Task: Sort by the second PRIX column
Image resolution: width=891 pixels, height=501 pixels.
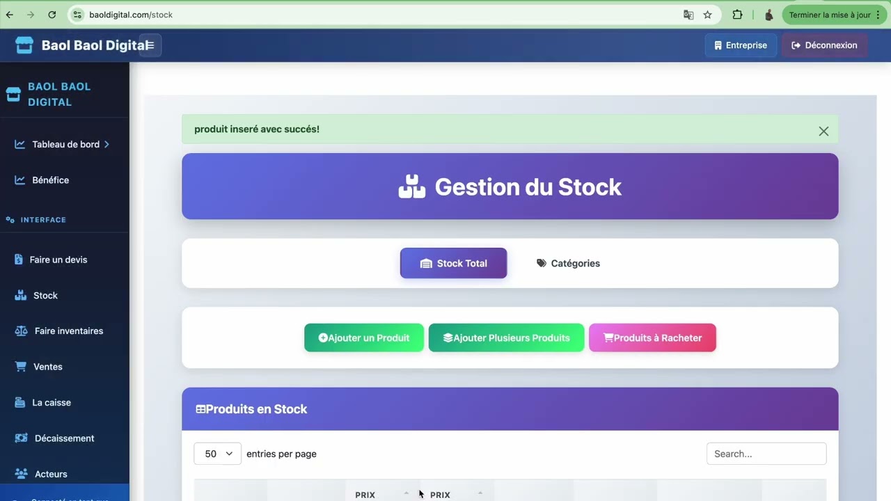Action: point(457,495)
